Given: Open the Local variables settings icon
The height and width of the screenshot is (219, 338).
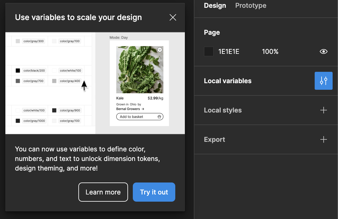Looking at the screenshot, I should 323,81.
